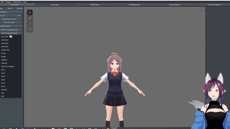Open the Display menu

pyautogui.click(x=9, y=2)
